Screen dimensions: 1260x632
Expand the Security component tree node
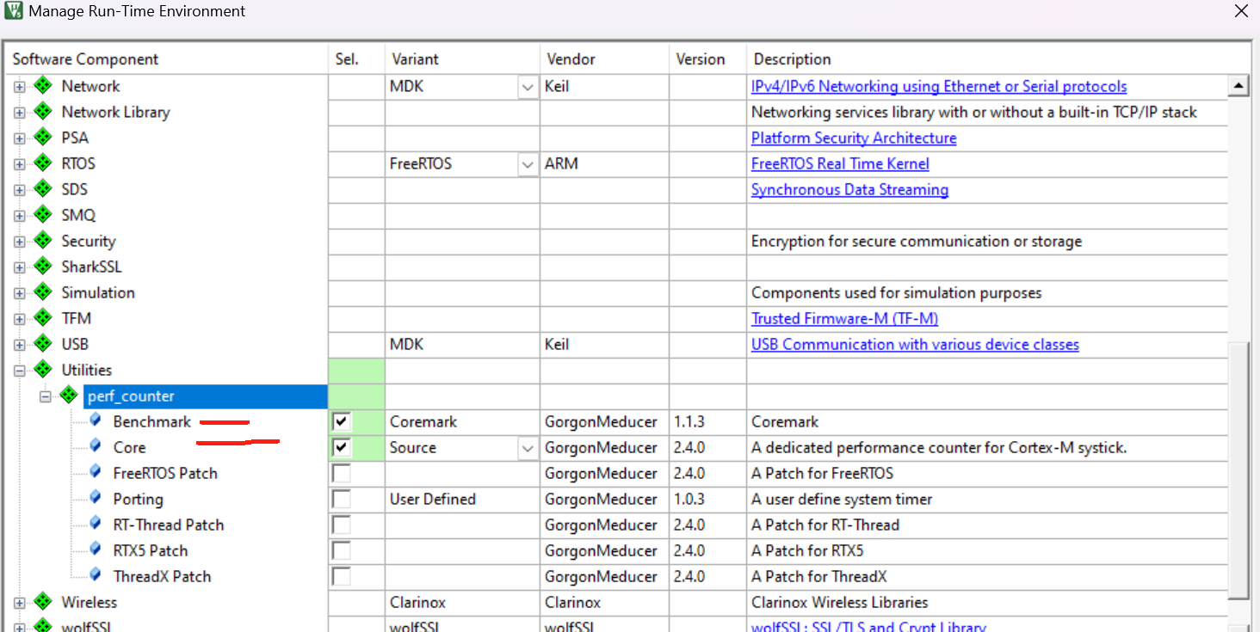tap(20, 242)
